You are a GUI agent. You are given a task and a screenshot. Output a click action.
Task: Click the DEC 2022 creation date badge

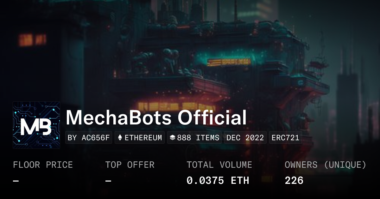point(245,138)
